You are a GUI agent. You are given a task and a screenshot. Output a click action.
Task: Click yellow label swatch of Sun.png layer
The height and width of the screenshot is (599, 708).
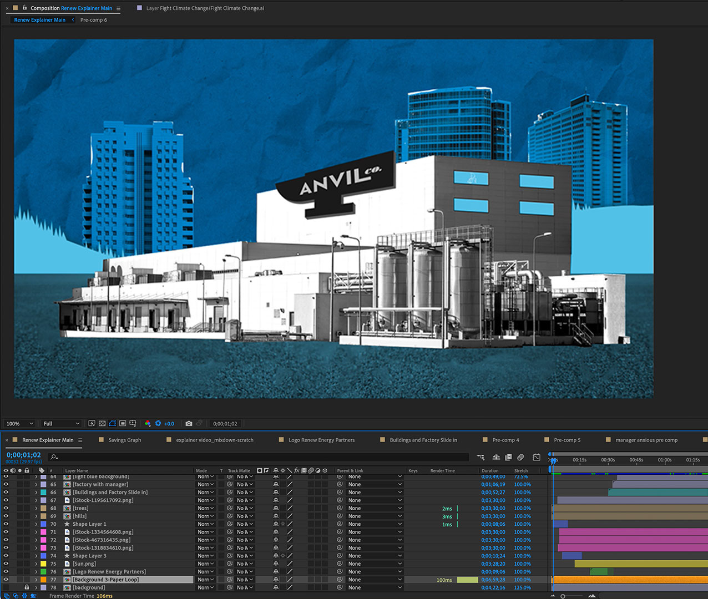44,564
